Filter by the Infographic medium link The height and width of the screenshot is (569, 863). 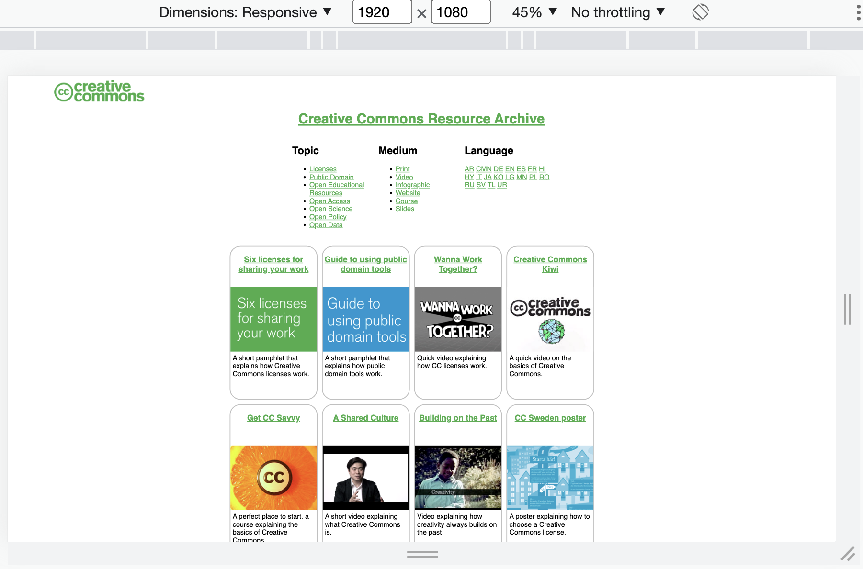click(x=413, y=185)
